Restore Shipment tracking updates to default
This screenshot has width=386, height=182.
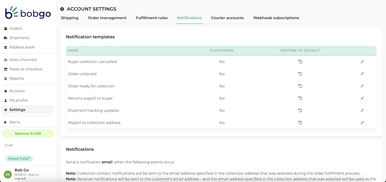tap(300, 110)
